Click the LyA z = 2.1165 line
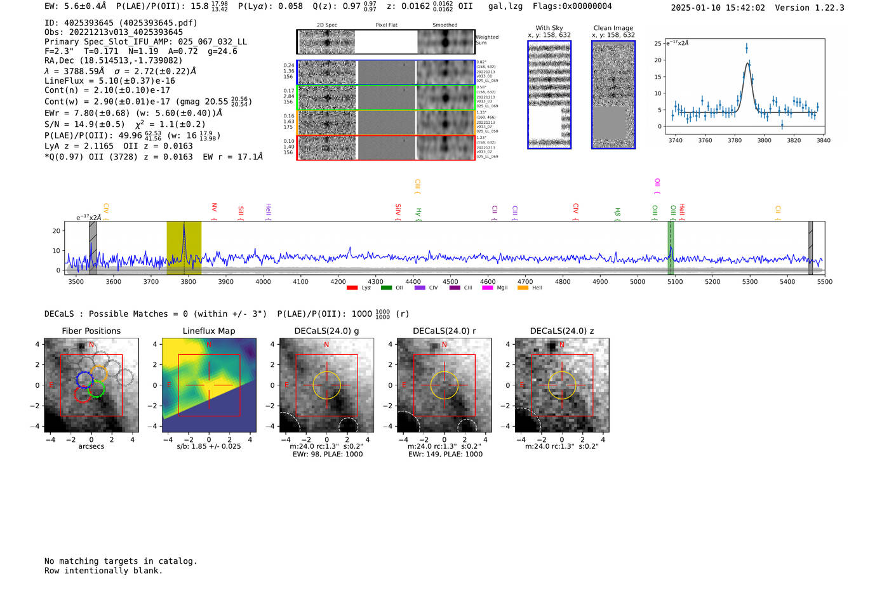889x605 pixels. 118,146
